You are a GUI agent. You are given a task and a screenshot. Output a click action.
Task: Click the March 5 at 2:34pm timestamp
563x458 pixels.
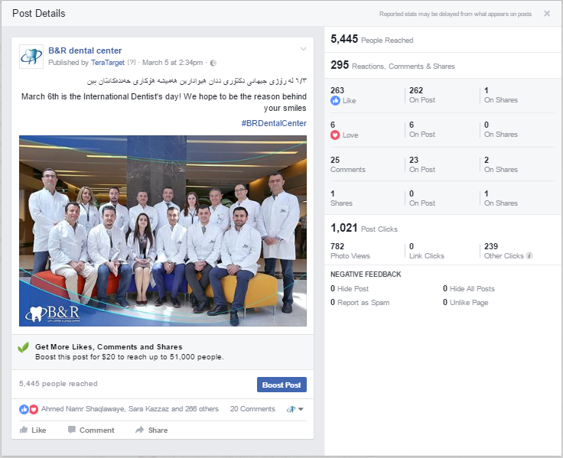click(x=173, y=63)
